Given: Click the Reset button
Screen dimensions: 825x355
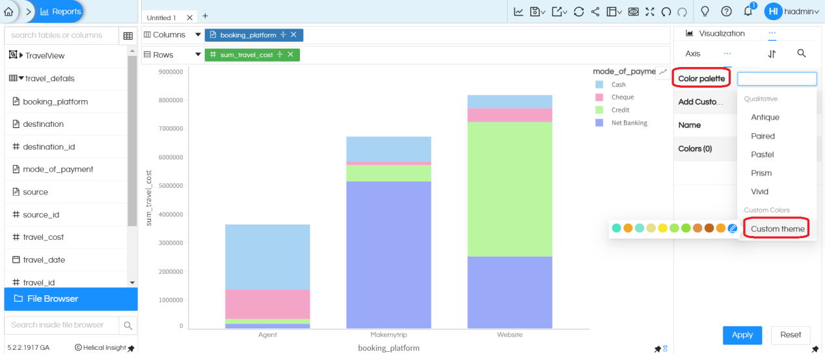Looking at the screenshot, I should pos(791,335).
